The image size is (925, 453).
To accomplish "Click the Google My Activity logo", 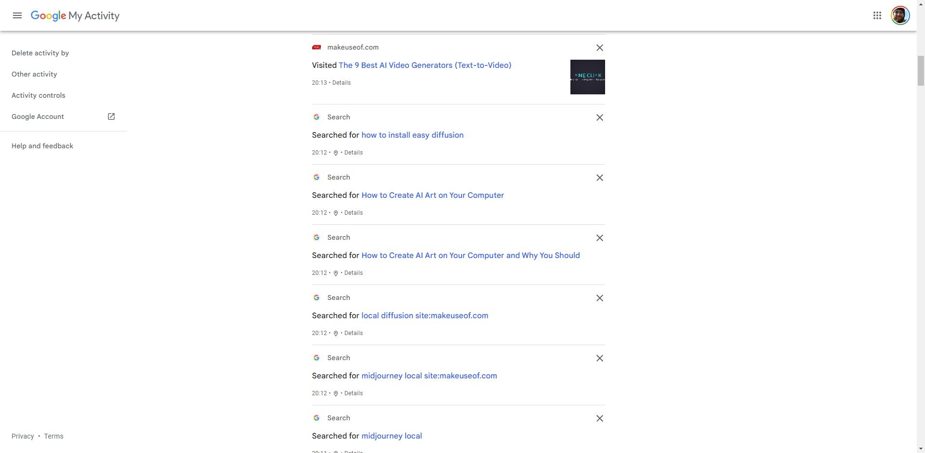I will (x=75, y=15).
